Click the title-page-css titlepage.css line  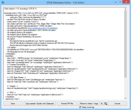tap(36, 80)
